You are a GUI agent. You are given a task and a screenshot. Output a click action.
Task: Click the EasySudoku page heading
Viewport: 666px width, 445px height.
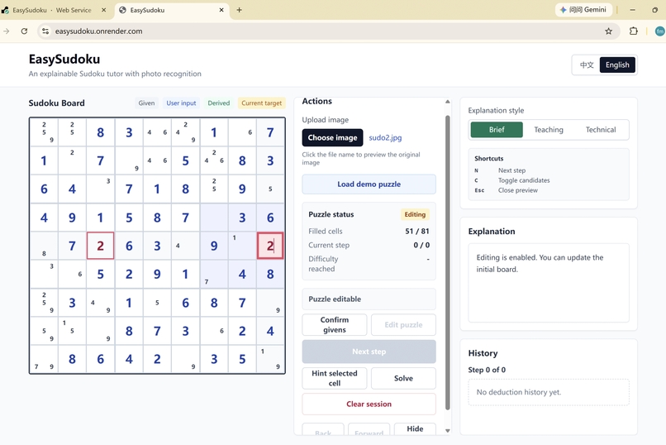pos(64,59)
